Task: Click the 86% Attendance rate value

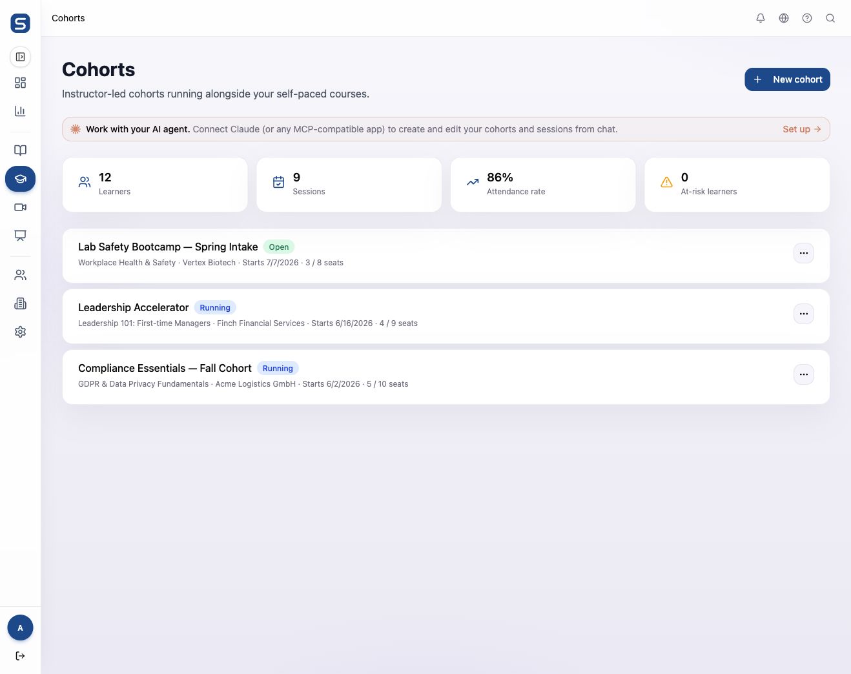Action: [500, 178]
